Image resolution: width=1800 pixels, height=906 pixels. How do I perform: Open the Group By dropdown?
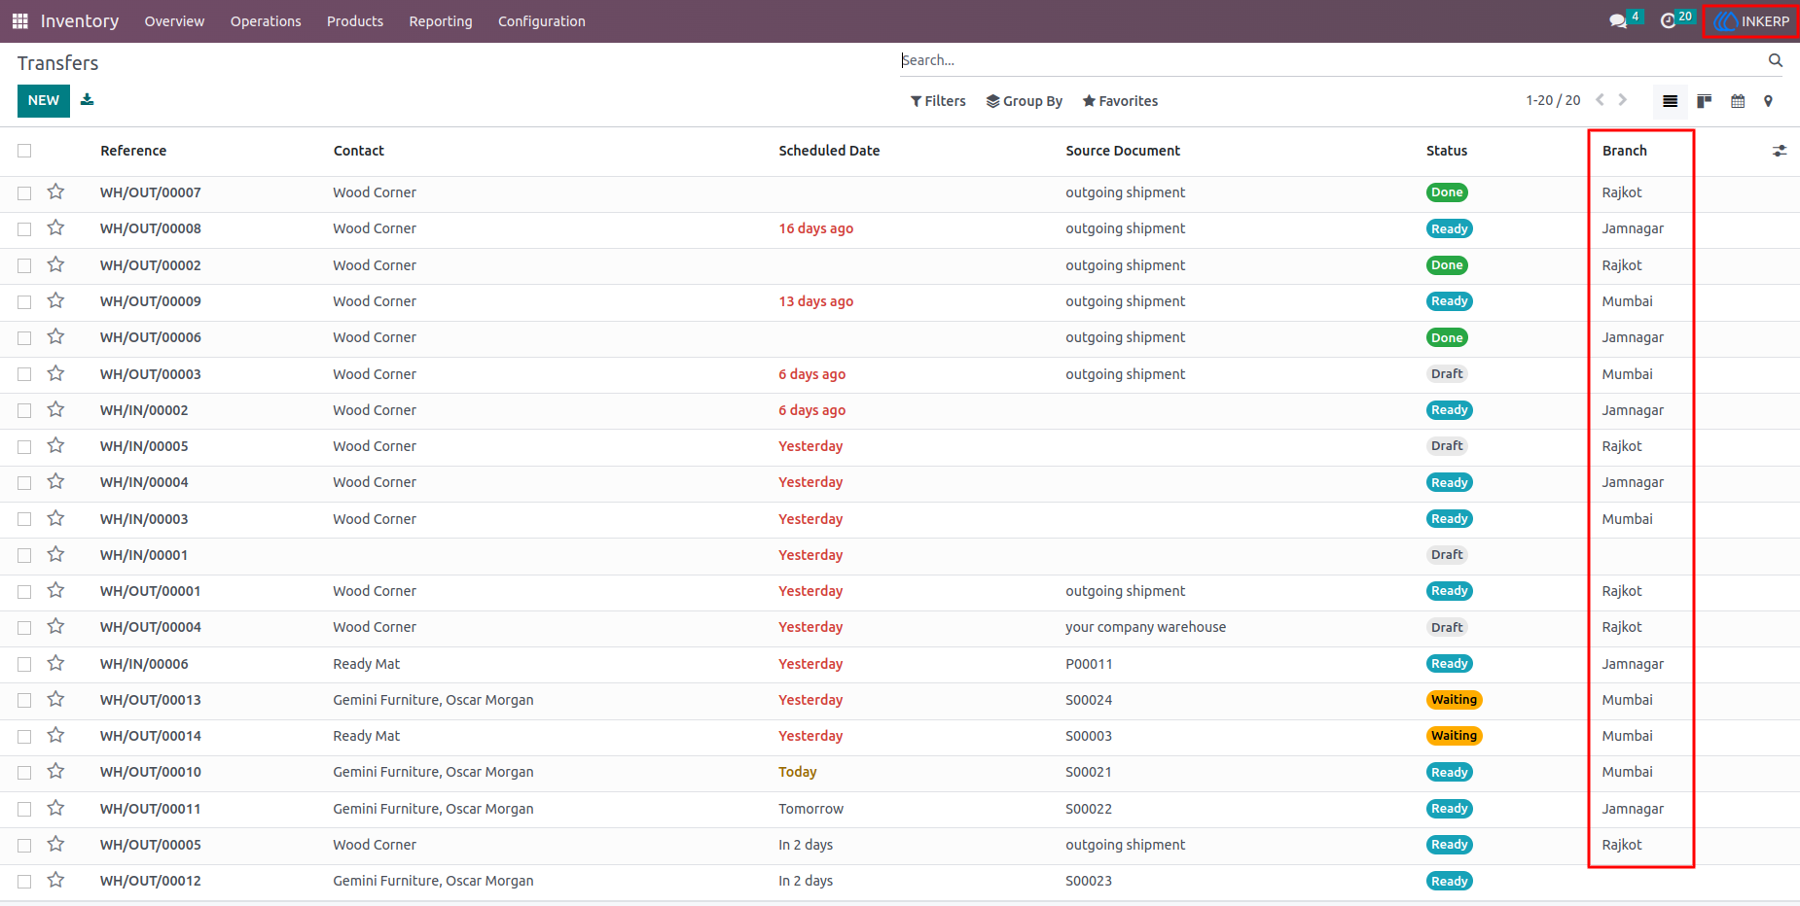[1025, 101]
